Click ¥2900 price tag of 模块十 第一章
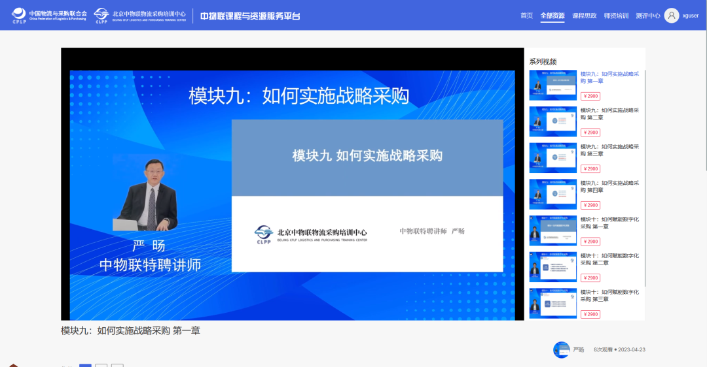 tap(590, 242)
